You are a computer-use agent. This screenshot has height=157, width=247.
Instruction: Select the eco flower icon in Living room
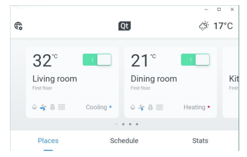click(x=52, y=107)
